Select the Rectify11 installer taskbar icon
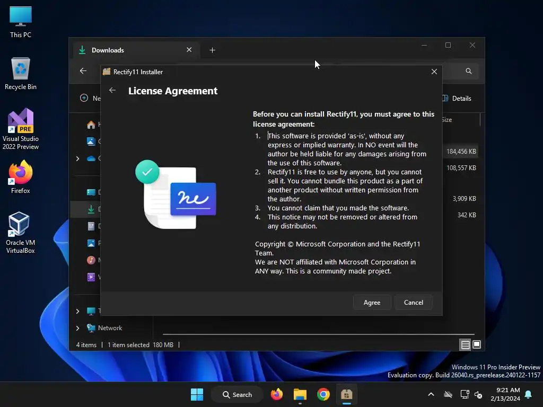This screenshot has width=543, height=407. point(347,394)
